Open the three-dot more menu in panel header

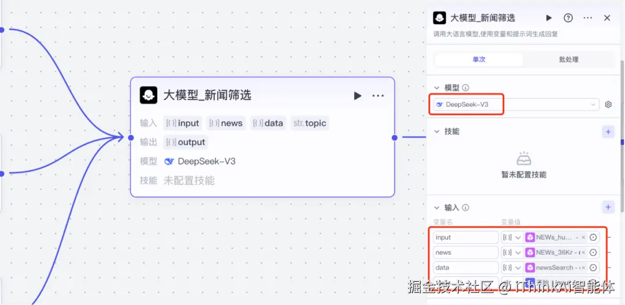pos(587,18)
